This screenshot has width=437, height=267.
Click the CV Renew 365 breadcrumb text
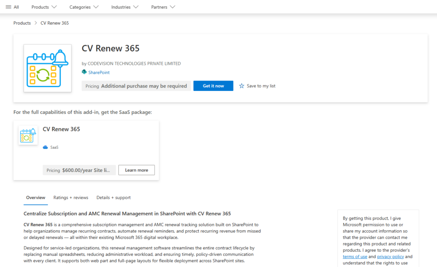pos(55,23)
